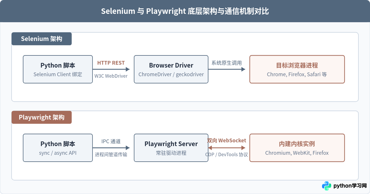Click the 进程间管道传输 label

111,154
